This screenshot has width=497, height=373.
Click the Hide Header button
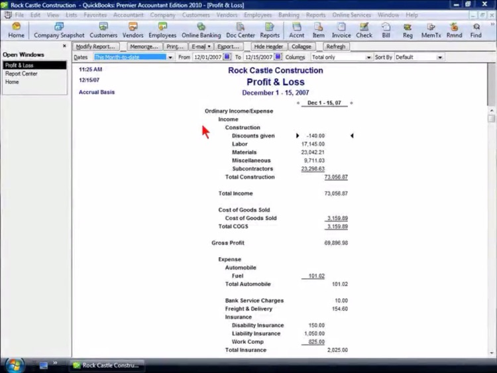pos(268,46)
